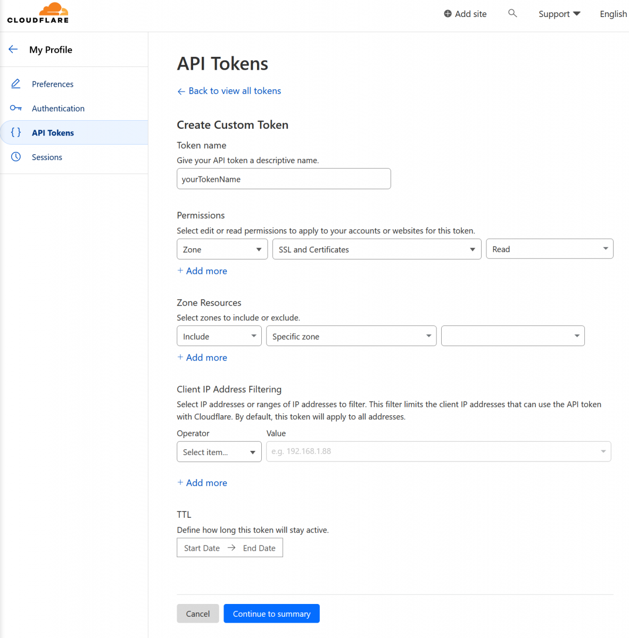The width and height of the screenshot is (629, 638).
Task: Open the Include zone resources dropdown
Action: tap(219, 336)
